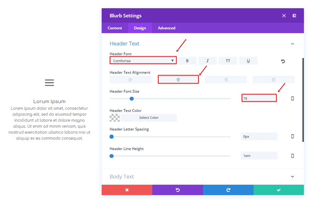Click the expand modal fullscreen icon
319x208 pixels.
(x=284, y=16)
